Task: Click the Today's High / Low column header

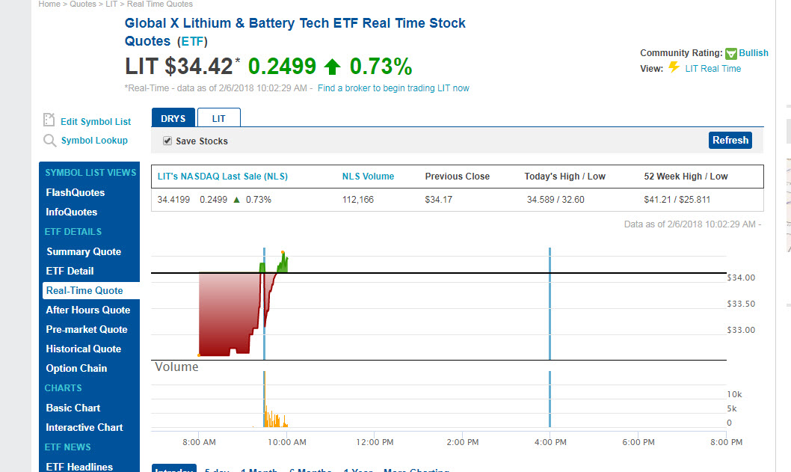Action: 564,177
